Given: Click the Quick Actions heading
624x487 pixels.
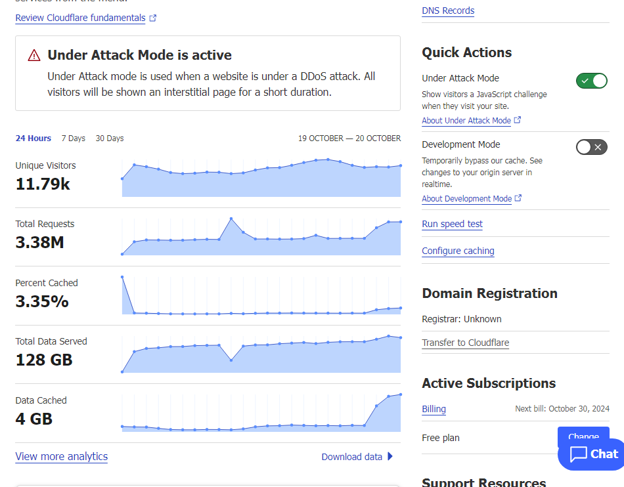Looking at the screenshot, I should pyautogui.click(x=467, y=53).
